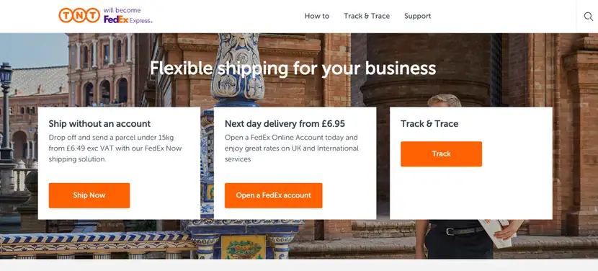Select the Track & Trace card heading
This screenshot has height=271, width=598.
coord(429,124)
